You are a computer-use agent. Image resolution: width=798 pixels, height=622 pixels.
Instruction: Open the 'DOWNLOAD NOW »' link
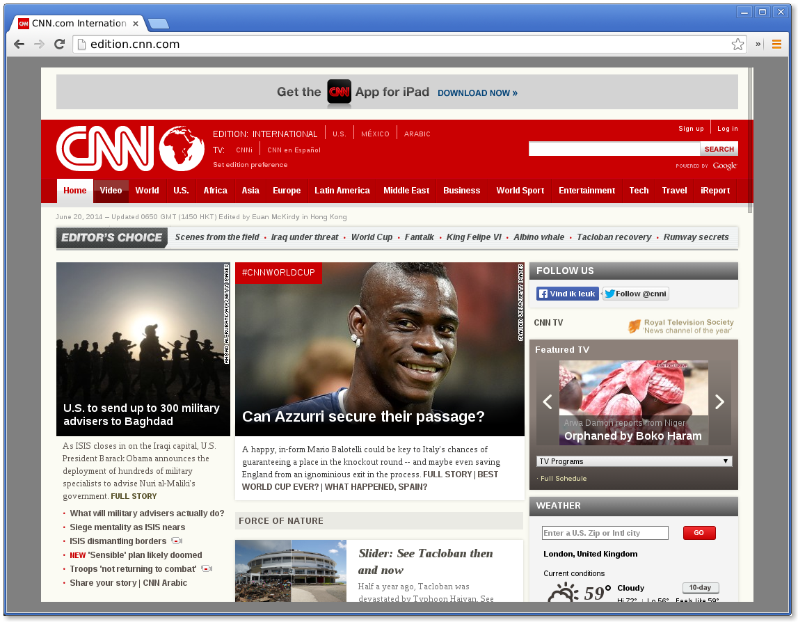click(477, 93)
